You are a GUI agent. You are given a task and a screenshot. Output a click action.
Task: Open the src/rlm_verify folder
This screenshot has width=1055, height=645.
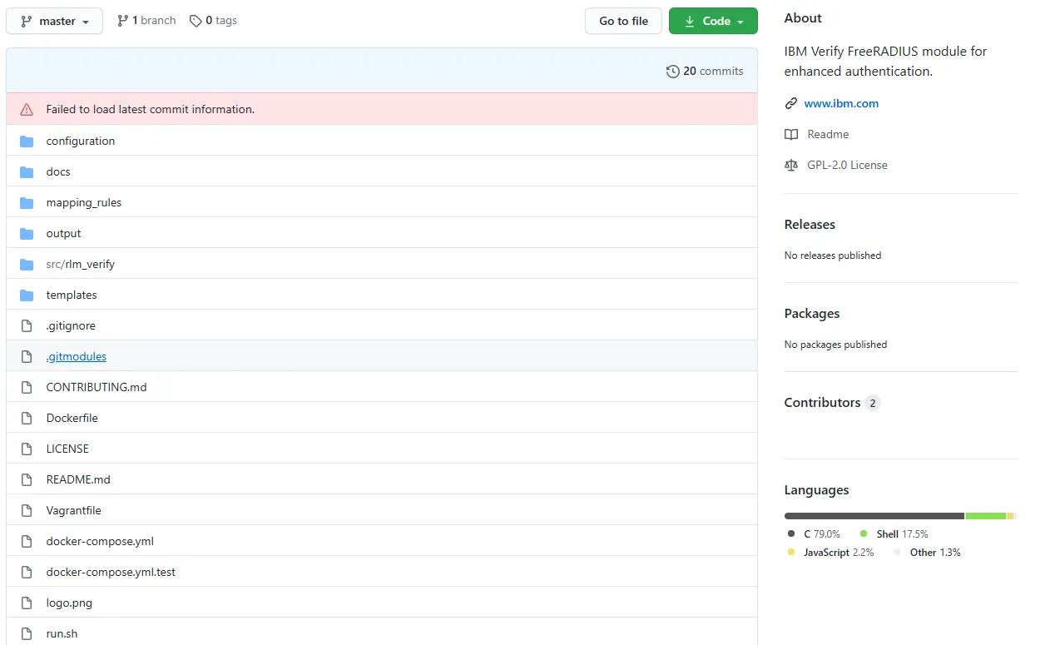click(x=81, y=264)
